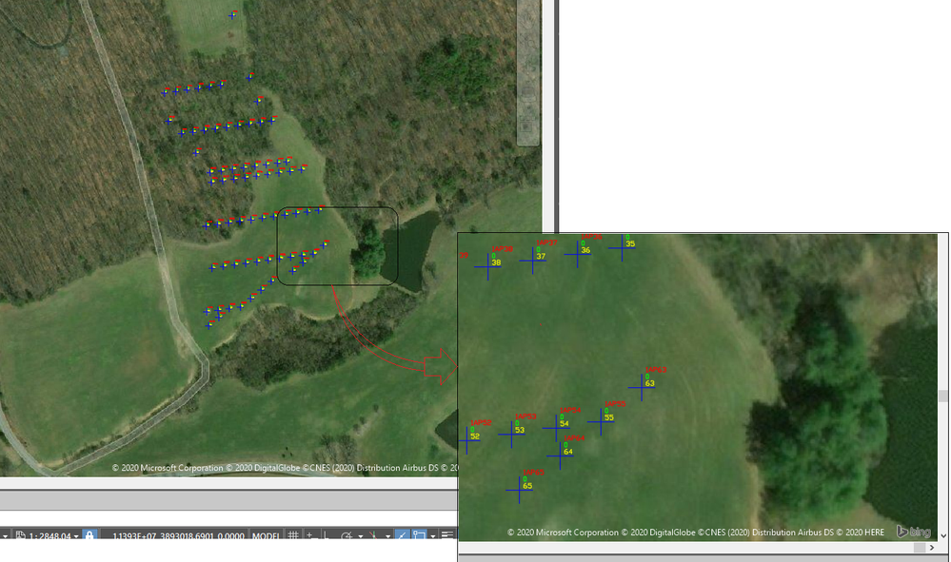Open the 1:2848.04 annotation scale dropdown
The width and height of the screenshot is (951, 562).
coord(49,536)
